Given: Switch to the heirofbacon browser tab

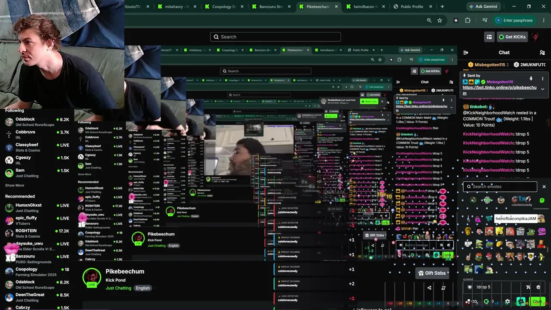Looking at the screenshot, I should (365, 6).
